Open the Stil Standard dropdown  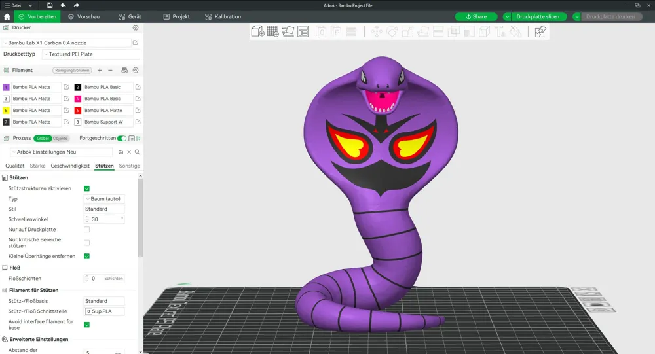click(x=104, y=209)
